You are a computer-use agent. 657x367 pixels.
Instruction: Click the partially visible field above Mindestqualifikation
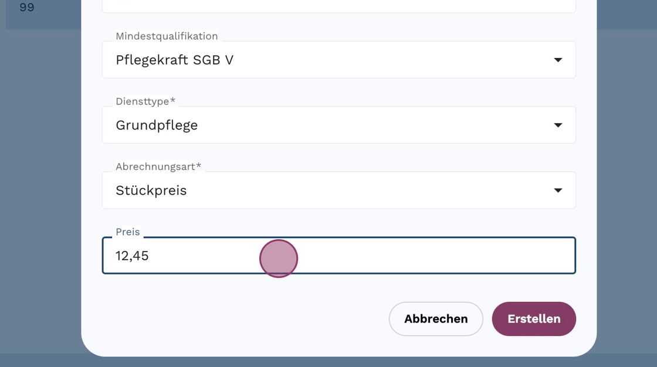point(338,6)
